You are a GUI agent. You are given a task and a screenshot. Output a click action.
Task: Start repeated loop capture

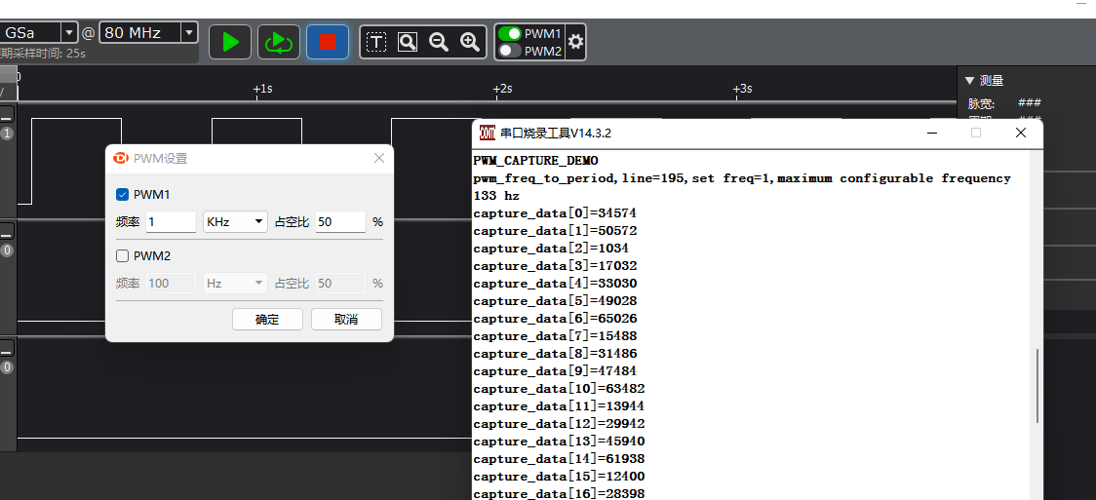point(279,43)
